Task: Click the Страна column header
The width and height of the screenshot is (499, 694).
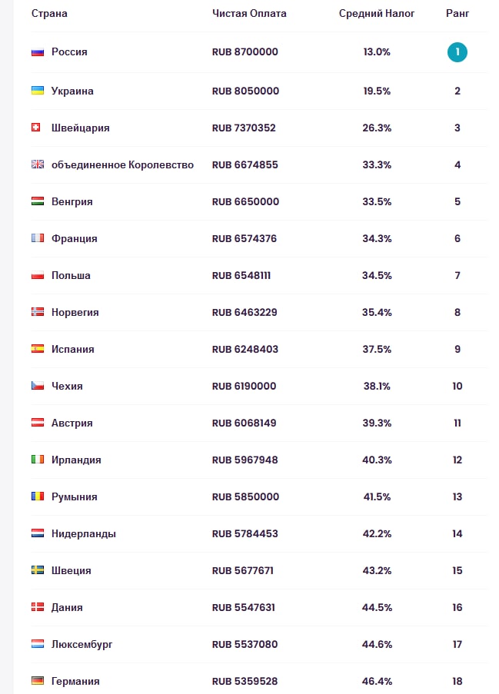Action: pyautogui.click(x=49, y=14)
